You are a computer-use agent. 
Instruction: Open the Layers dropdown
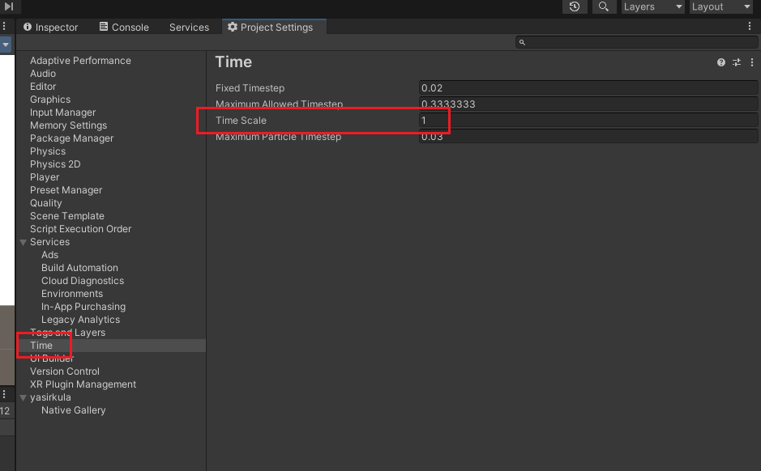pyautogui.click(x=653, y=6)
